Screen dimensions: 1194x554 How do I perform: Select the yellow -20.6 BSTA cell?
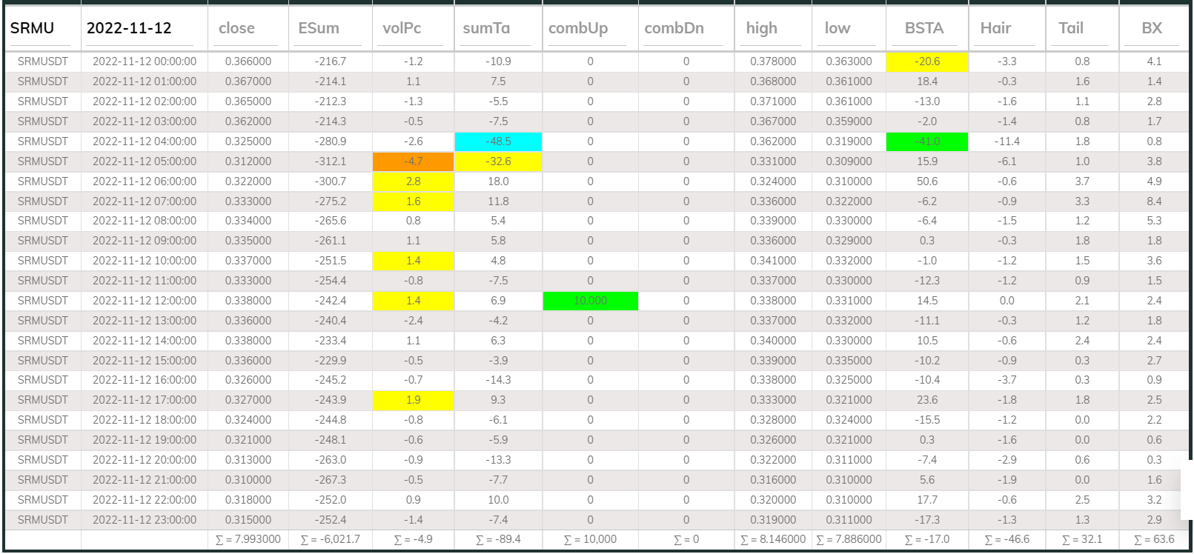927,61
